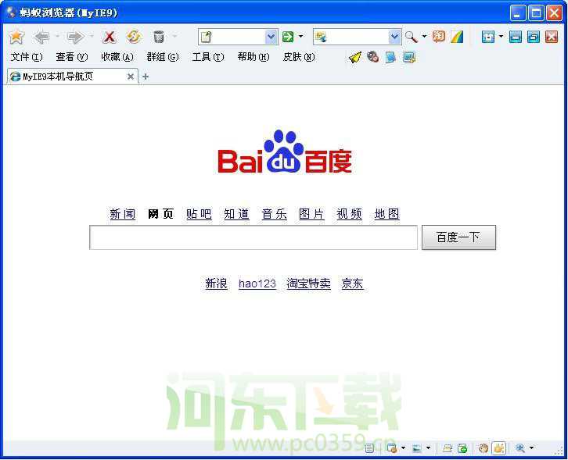
Task: Open the Taobao shortcut icon
Action: pyautogui.click(x=438, y=37)
